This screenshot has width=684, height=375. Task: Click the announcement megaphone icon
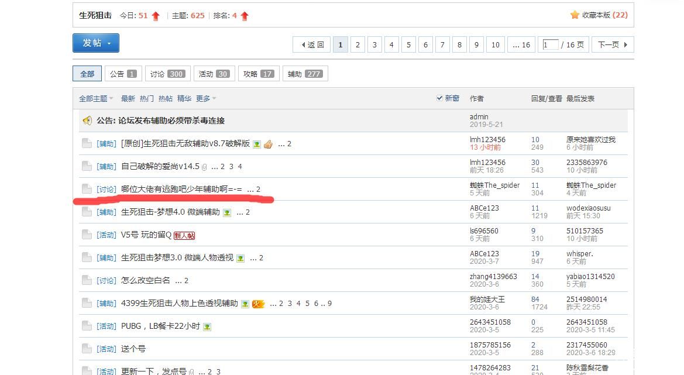tap(87, 121)
